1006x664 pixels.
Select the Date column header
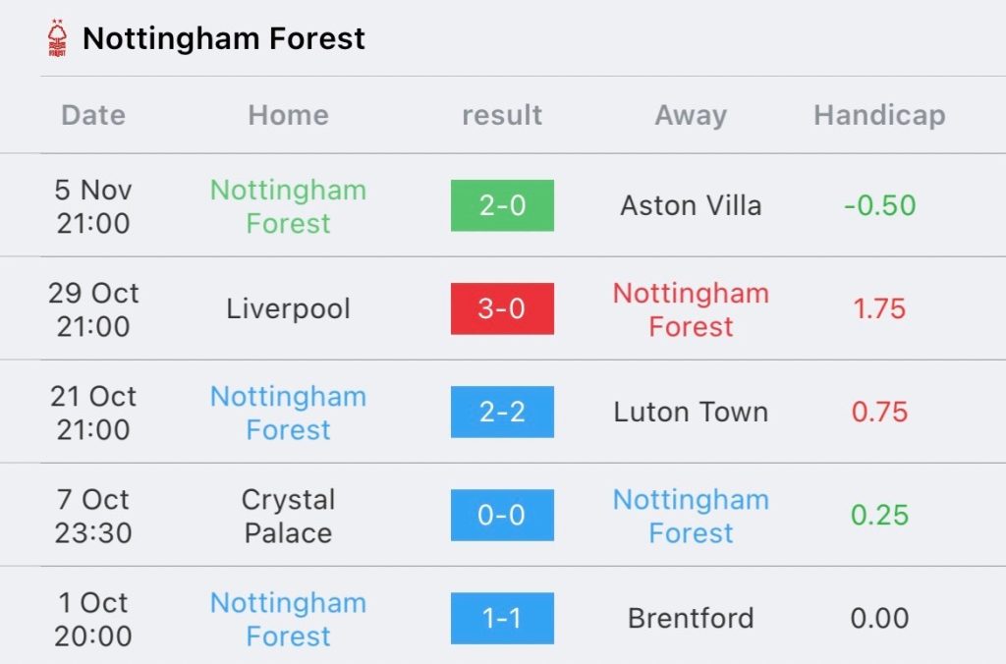[93, 116]
